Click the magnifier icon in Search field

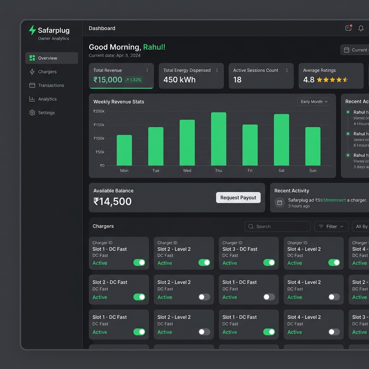click(251, 226)
